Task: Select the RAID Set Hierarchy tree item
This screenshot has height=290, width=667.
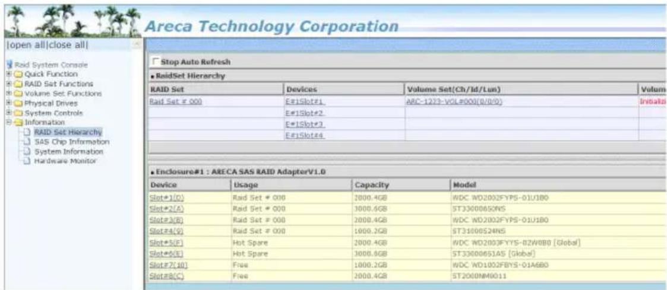Action: pos(68,132)
